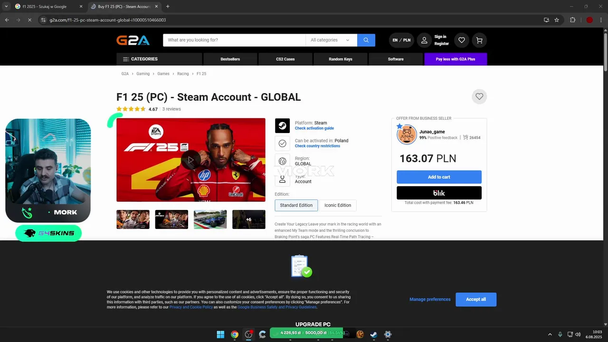Click the 3 reviews link
The image size is (608, 342).
[171, 109]
